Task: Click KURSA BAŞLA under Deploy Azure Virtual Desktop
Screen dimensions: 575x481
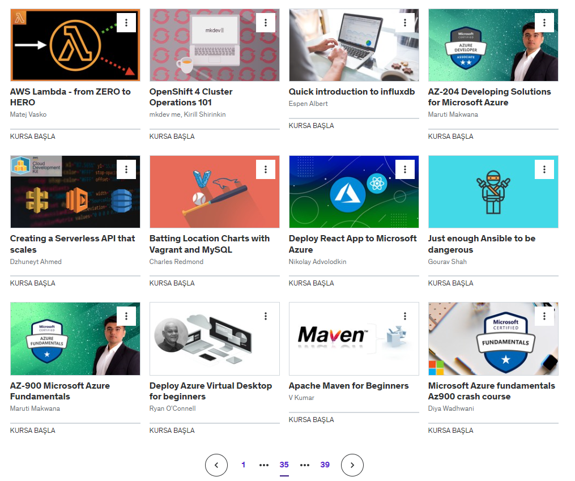Action: coord(172,431)
